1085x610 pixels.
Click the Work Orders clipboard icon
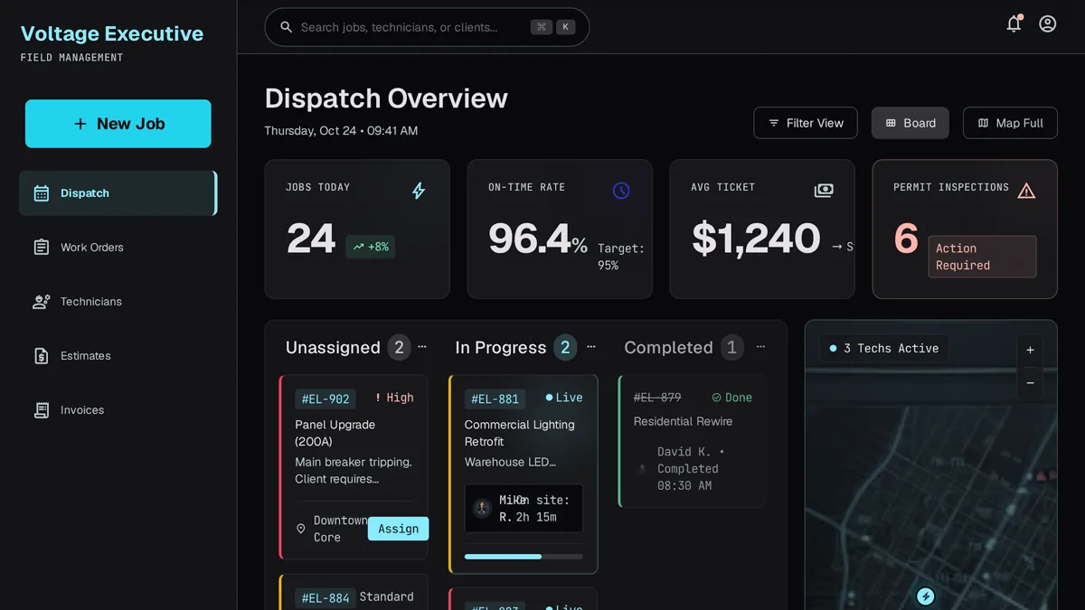[x=42, y=248]
